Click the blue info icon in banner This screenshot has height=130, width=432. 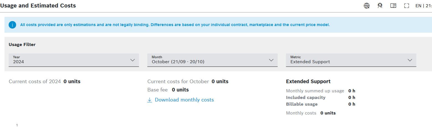12,25
